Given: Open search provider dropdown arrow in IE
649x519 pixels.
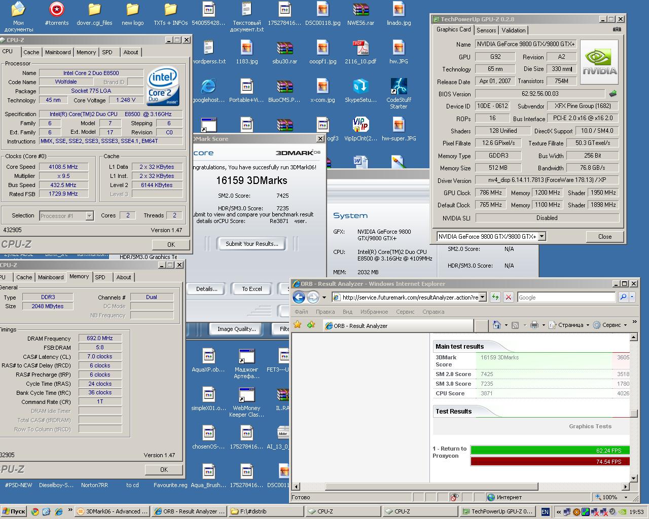Looking at the screenshot, I should point(632,298).
